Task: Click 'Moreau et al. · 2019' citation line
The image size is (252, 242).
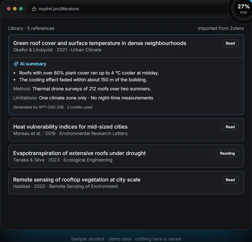Action: tap(70, 133)
